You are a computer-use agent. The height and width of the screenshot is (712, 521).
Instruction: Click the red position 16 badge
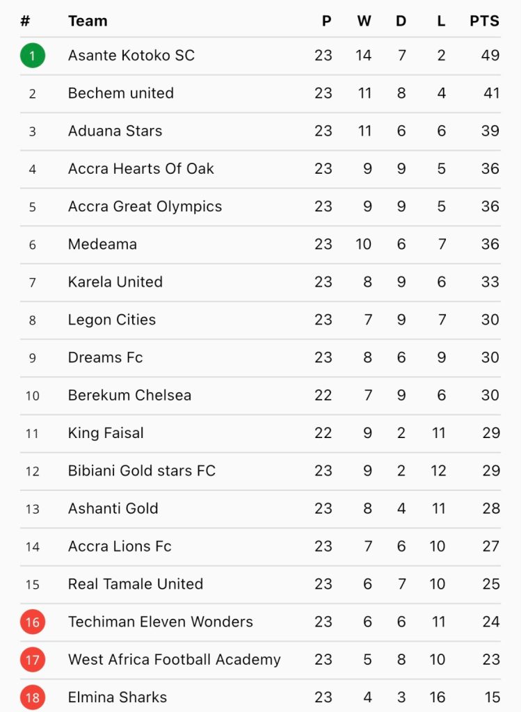pos(33,622)
